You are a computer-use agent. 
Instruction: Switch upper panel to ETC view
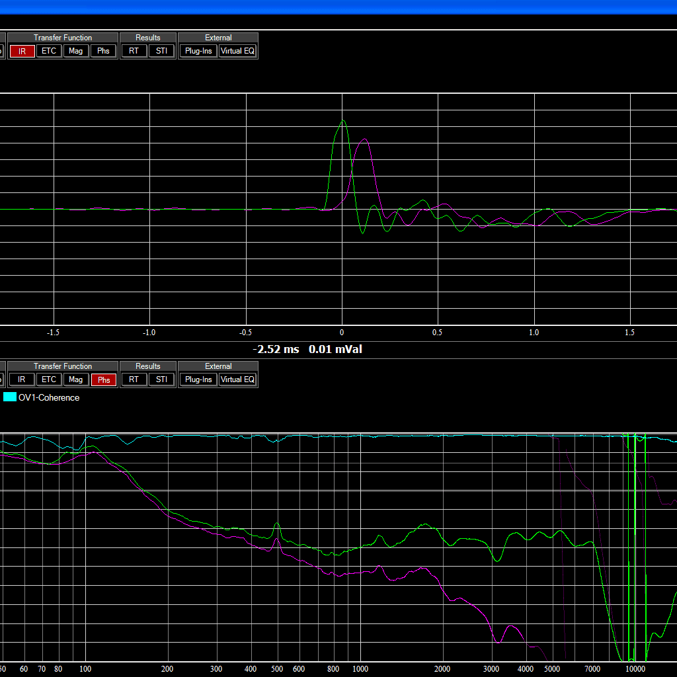pos(49,51)
